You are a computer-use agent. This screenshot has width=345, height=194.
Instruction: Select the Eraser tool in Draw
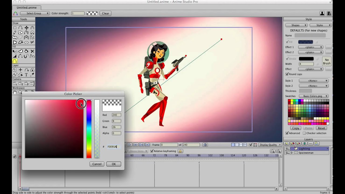20,37
